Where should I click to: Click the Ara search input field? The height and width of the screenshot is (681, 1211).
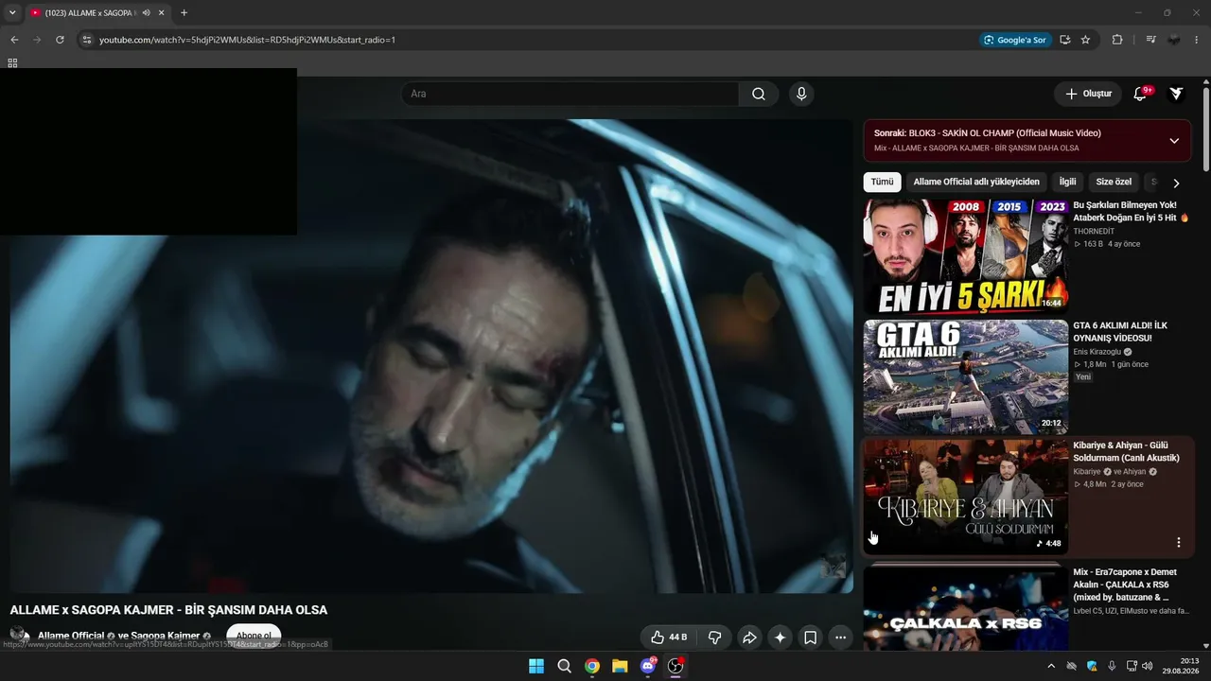pos(570,94)
